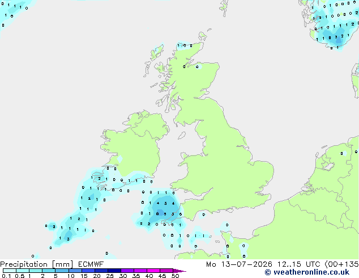Click the 45–50 mm legend swatch
The width and height of the screenshot is (359, 278).
tap(166, 271)
